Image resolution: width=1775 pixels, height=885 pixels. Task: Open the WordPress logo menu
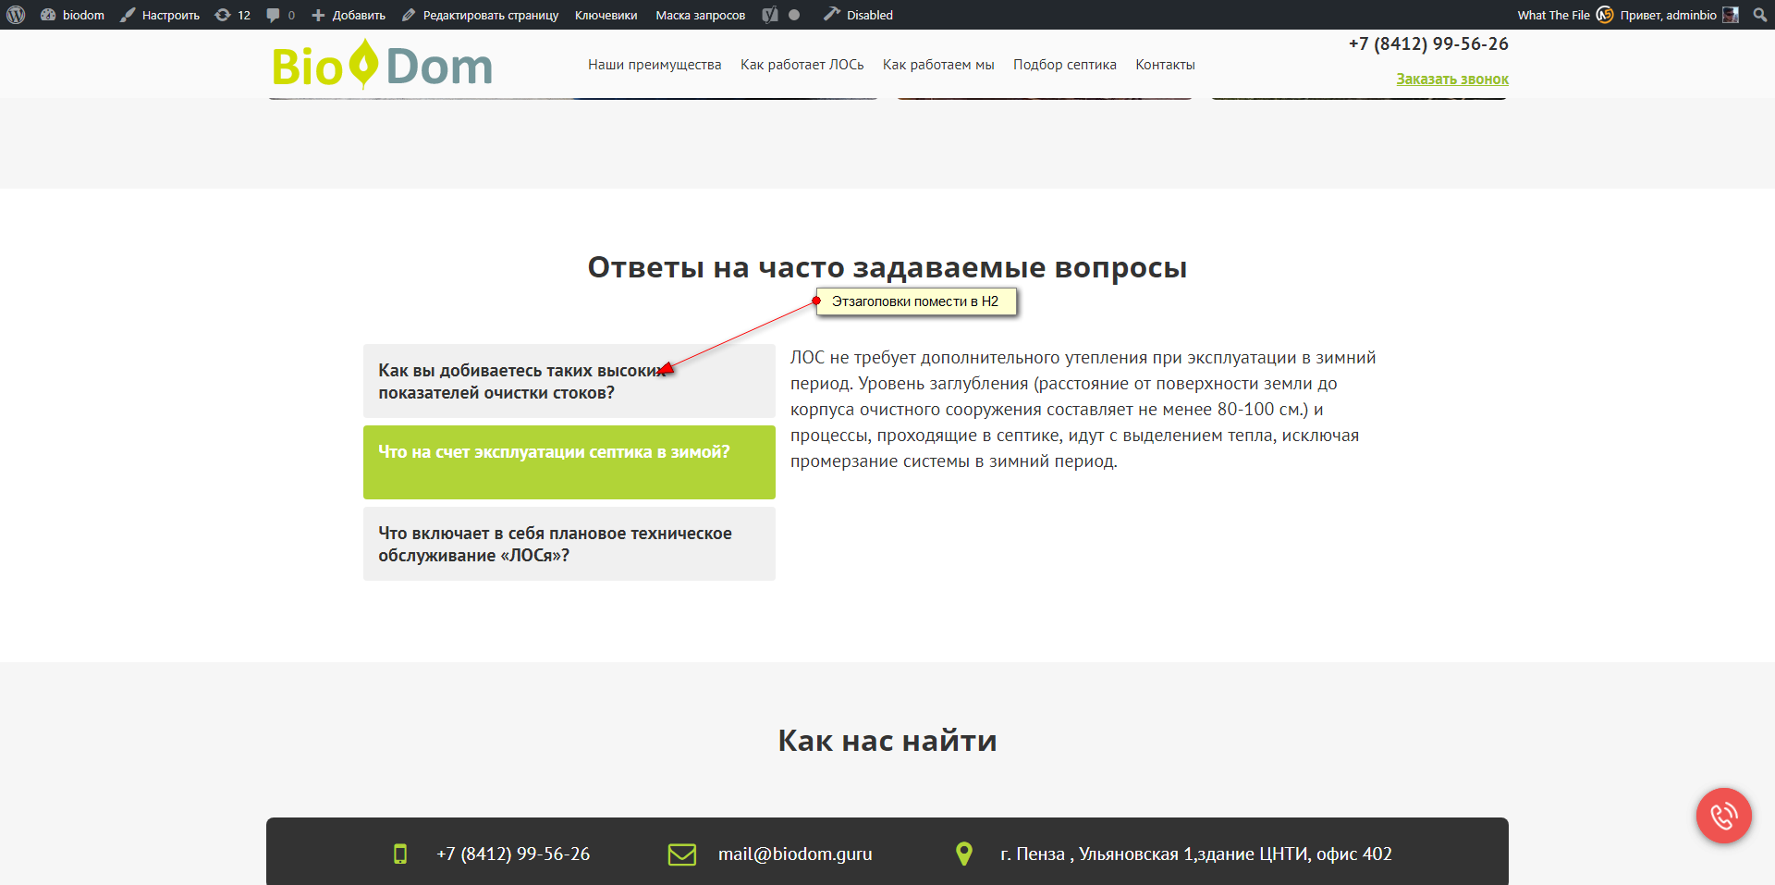[x=16, y=15]
